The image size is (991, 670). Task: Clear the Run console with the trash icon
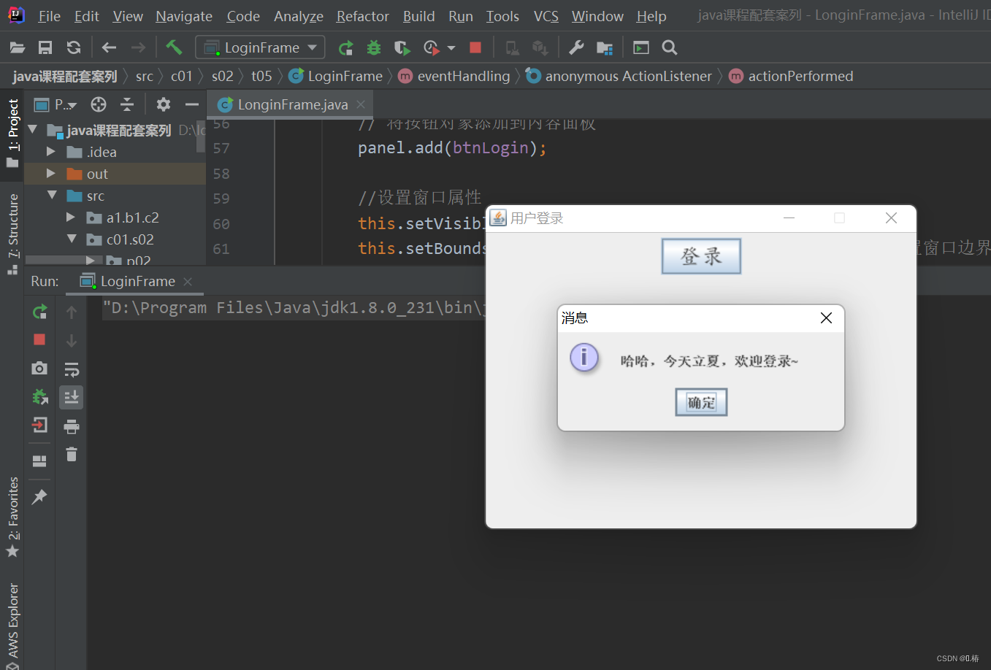pos(71,455)
